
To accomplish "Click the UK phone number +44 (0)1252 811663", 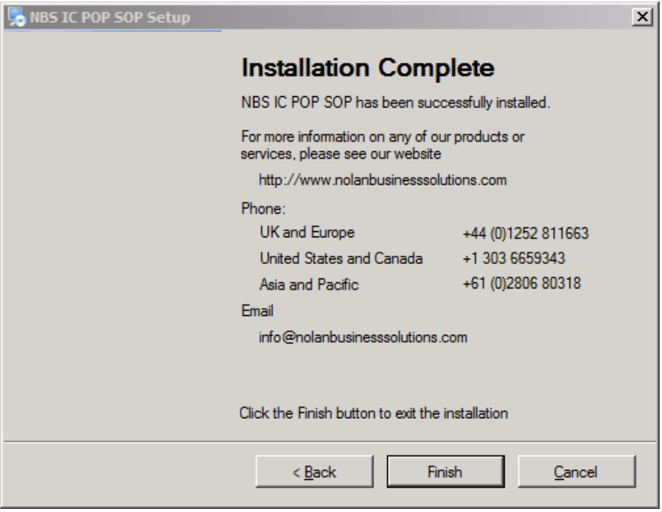I will point(525,233).
